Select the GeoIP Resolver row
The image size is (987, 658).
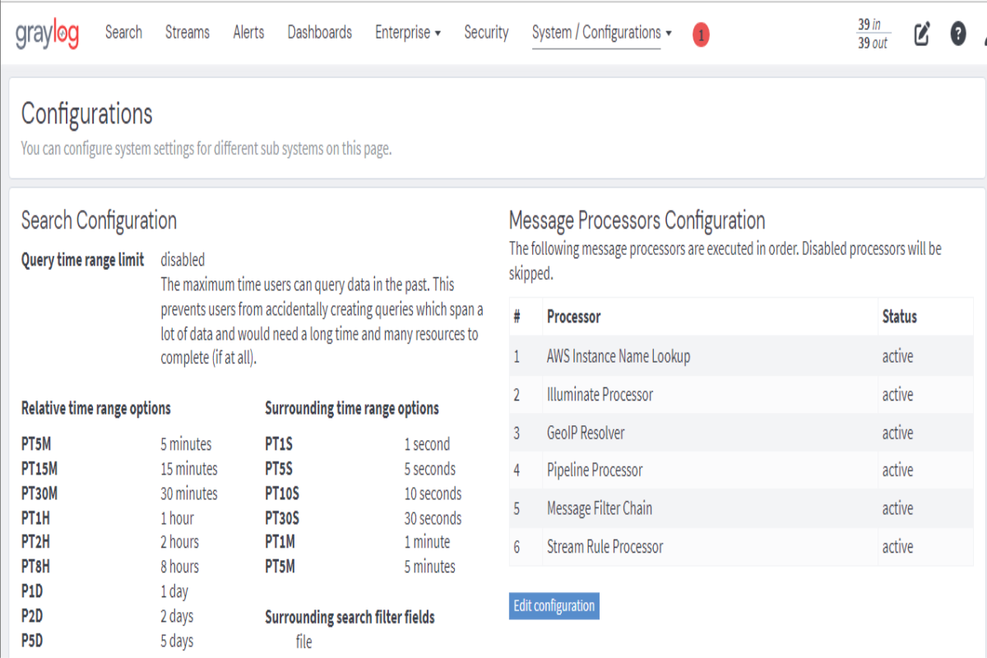coord(741,433)
